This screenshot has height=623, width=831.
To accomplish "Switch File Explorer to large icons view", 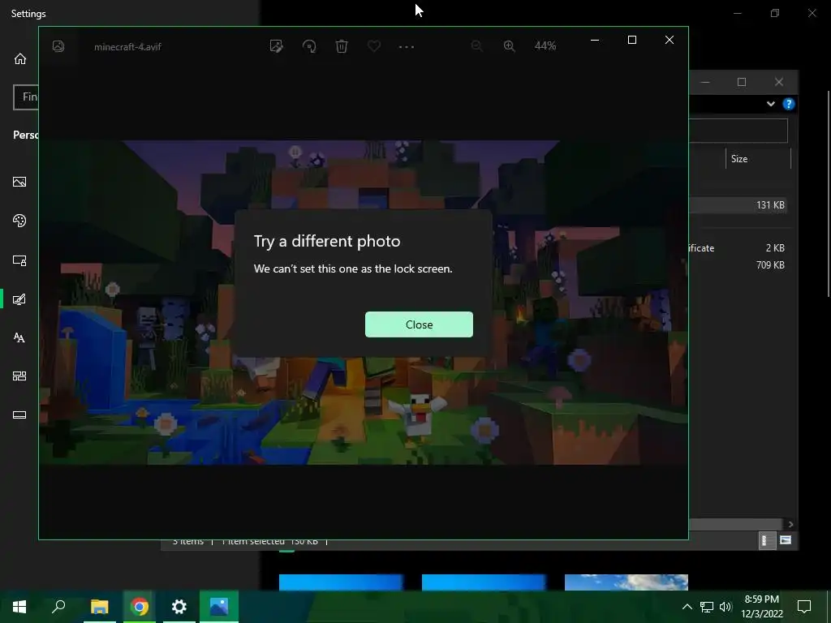I will coord(786,540).
